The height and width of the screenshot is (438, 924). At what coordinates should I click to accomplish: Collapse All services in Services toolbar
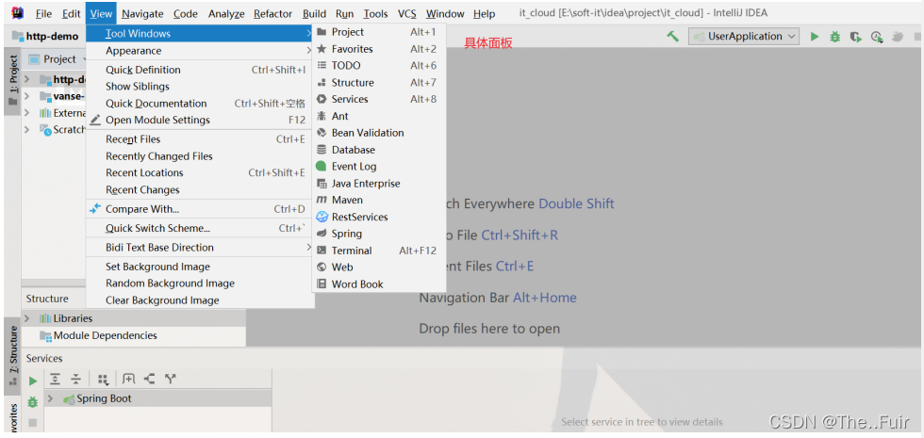(x=75, y=379)
